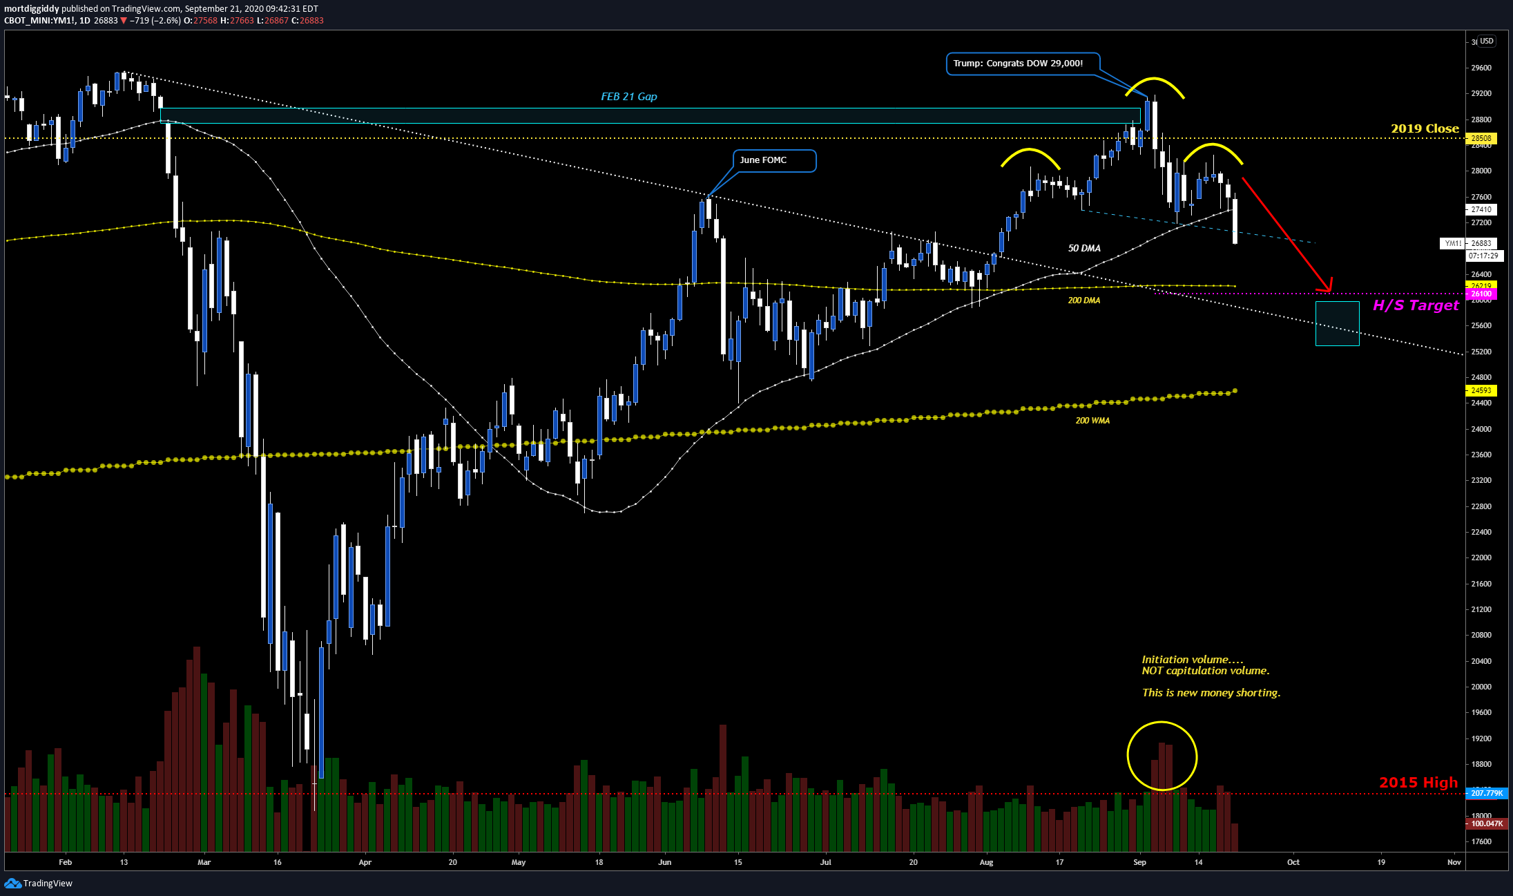
Task: Click the YM1! 26883 last price tag
Action: tap(1469, 243)
